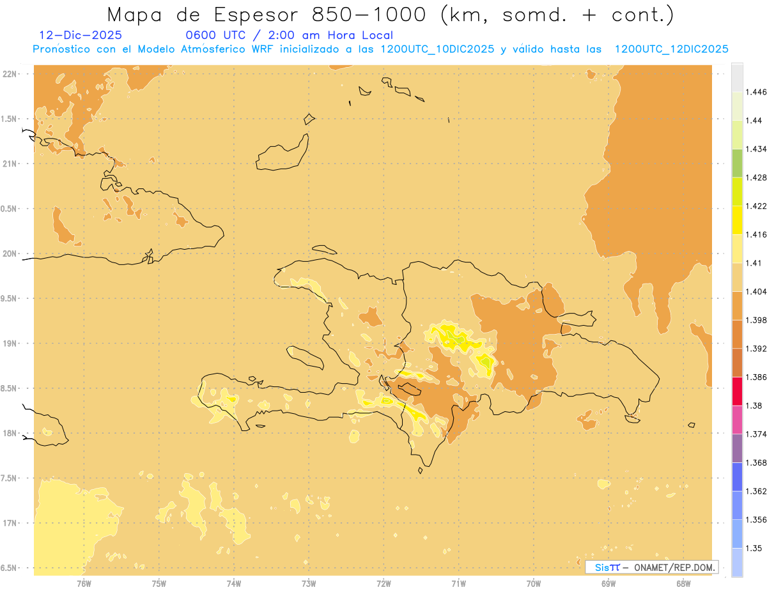The height and width of the screenshot is (592, 767).
Task: Select the green swatch in the color scale
Action: 737,163
